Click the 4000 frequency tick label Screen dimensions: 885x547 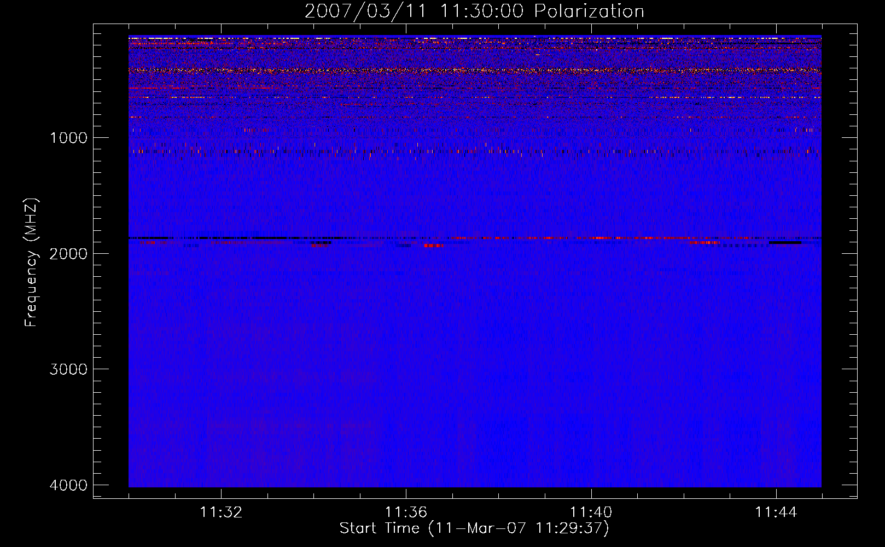(68, 485)
